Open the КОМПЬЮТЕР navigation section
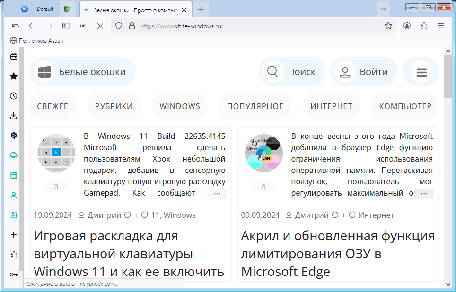 coord(405,106)
